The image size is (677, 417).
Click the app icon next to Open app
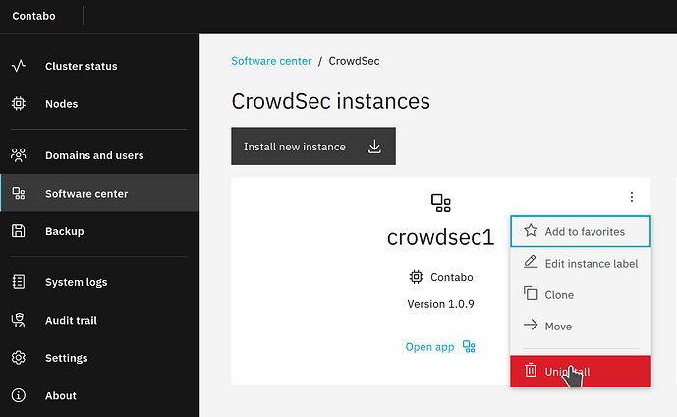(469, 346)
